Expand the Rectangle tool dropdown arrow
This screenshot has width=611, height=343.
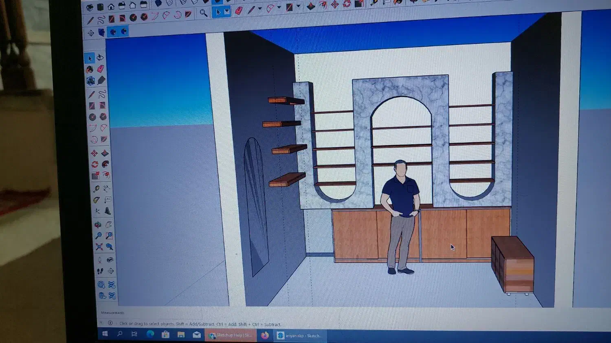click(x=299, y=7)
